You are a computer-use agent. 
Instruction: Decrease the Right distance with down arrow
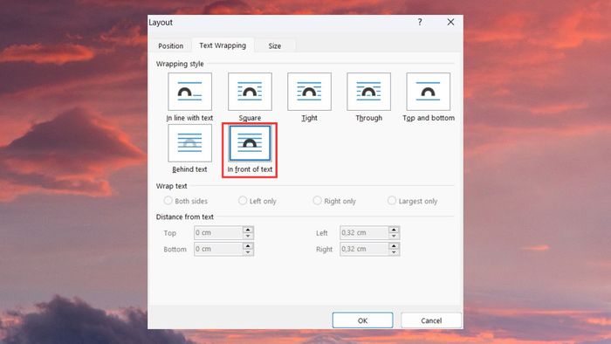[x=394, y=252]
